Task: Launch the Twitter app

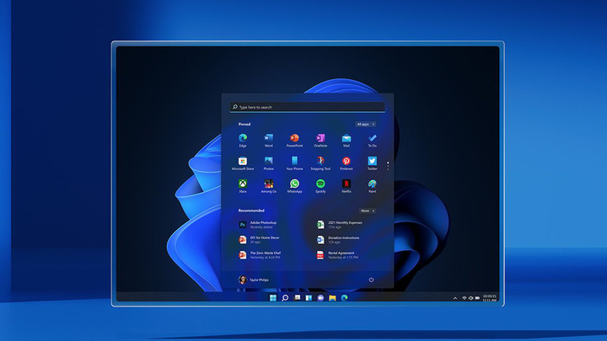Action: 373,163
